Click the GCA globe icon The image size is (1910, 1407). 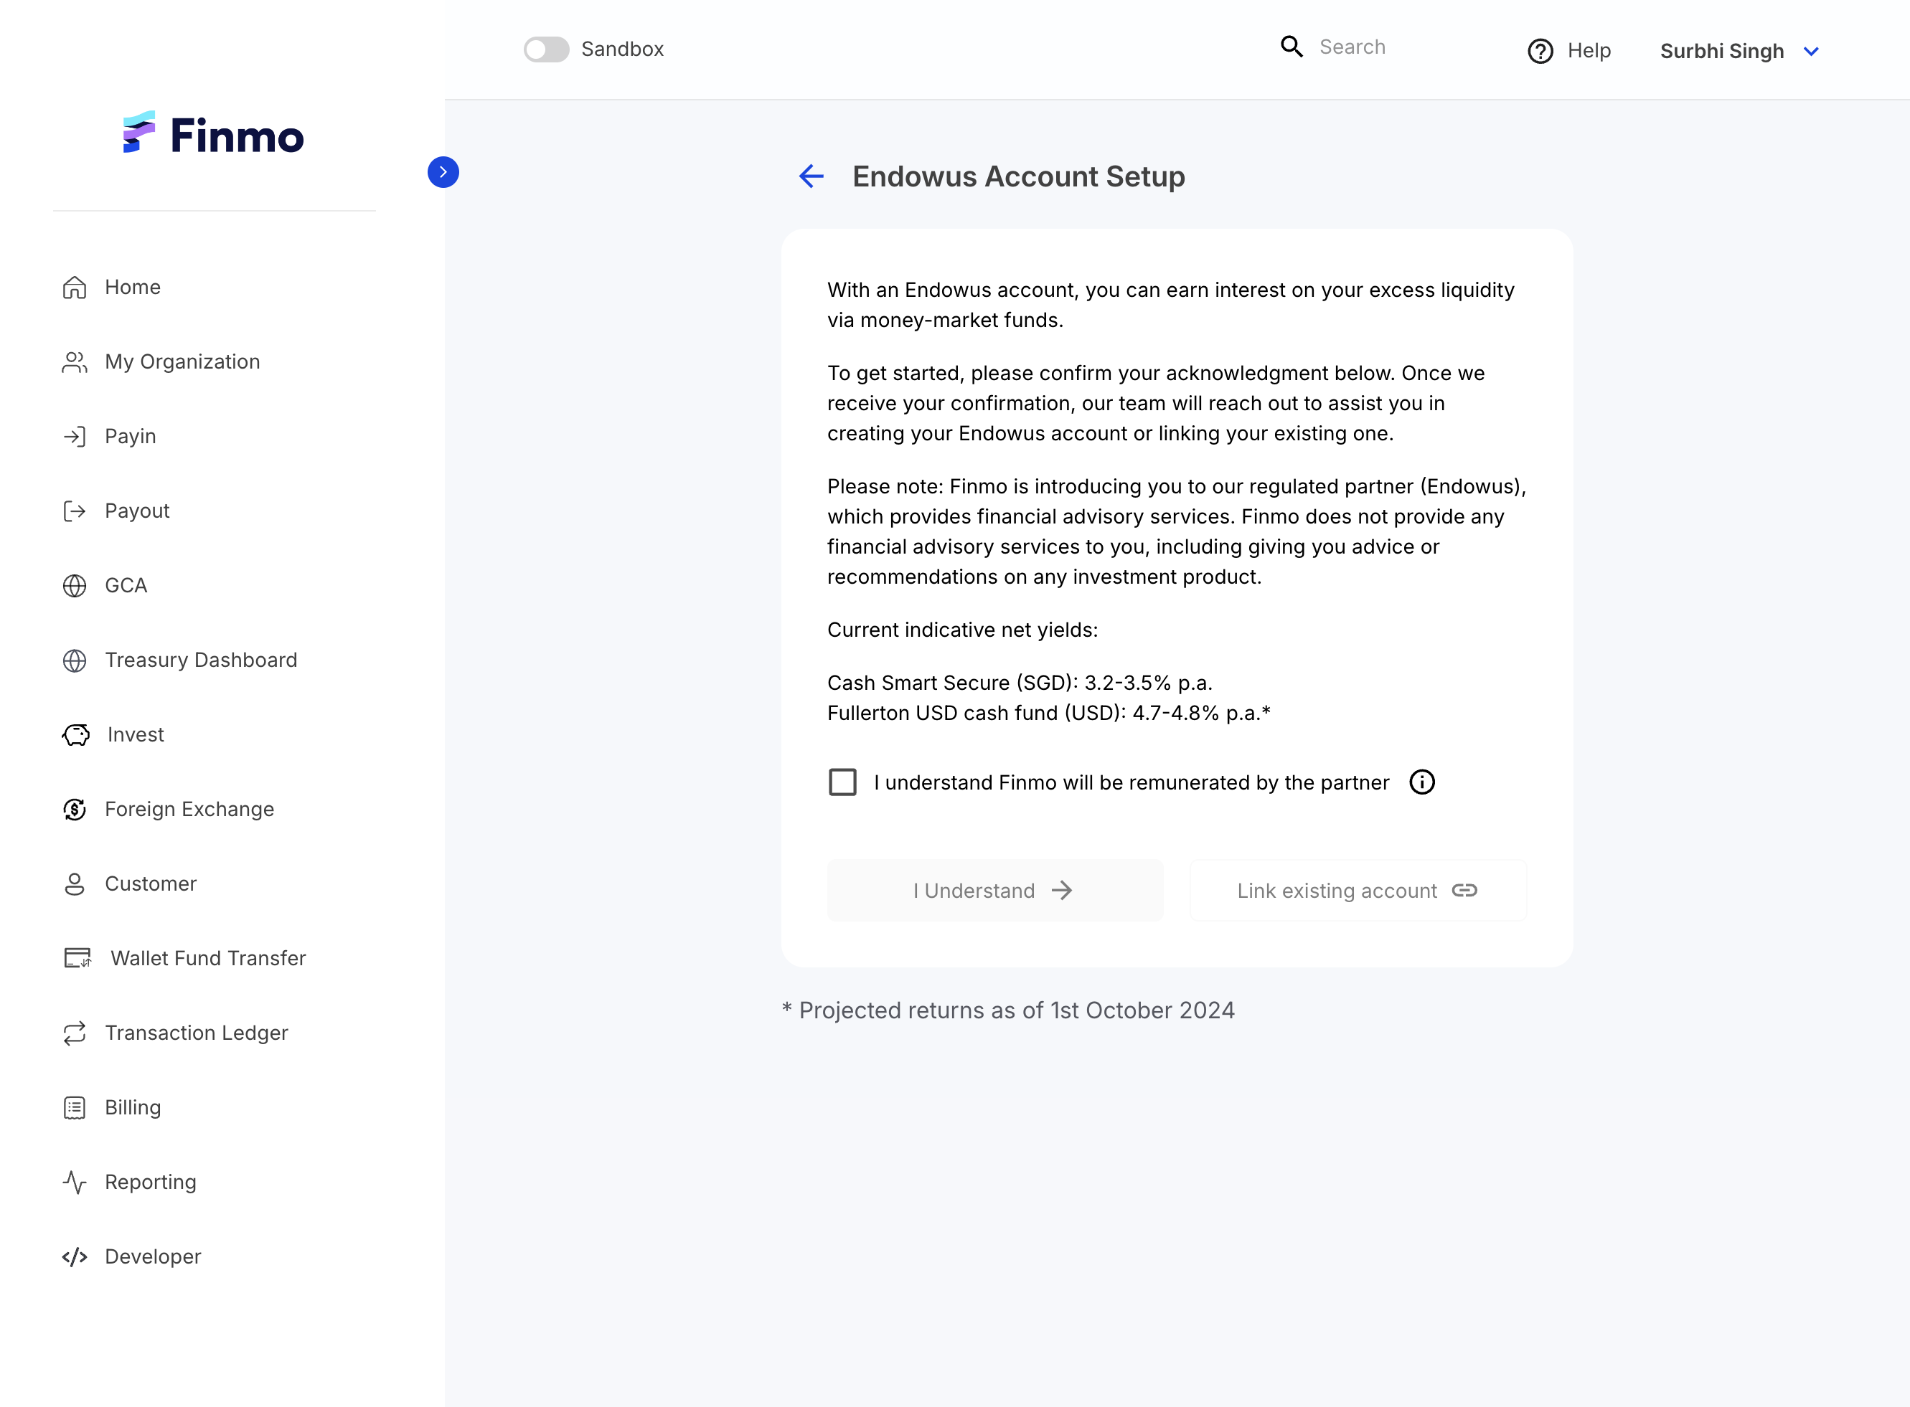click(75, 586)
